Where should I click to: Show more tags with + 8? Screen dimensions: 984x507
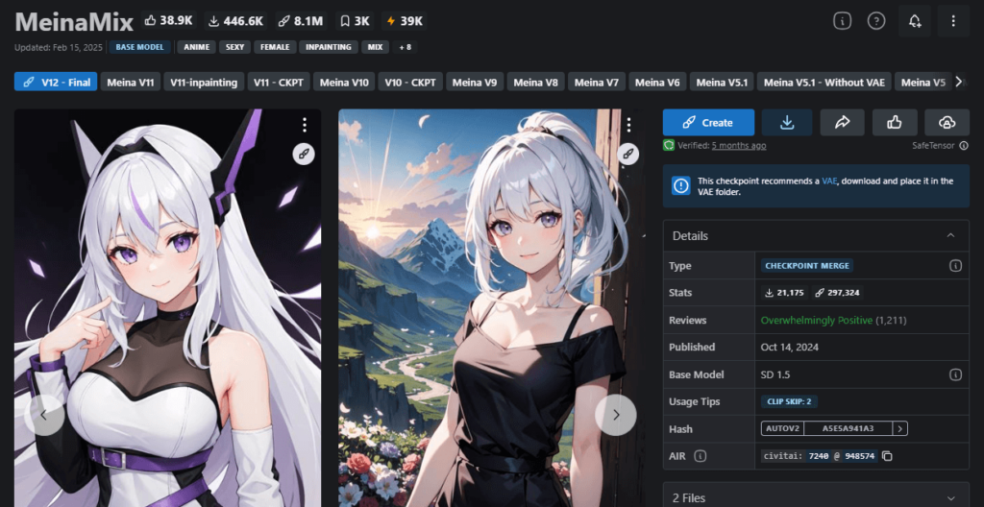click(405, 47)
